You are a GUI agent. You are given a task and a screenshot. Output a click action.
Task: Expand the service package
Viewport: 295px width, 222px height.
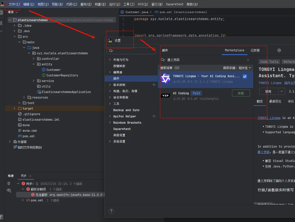[x=33, y=81]
